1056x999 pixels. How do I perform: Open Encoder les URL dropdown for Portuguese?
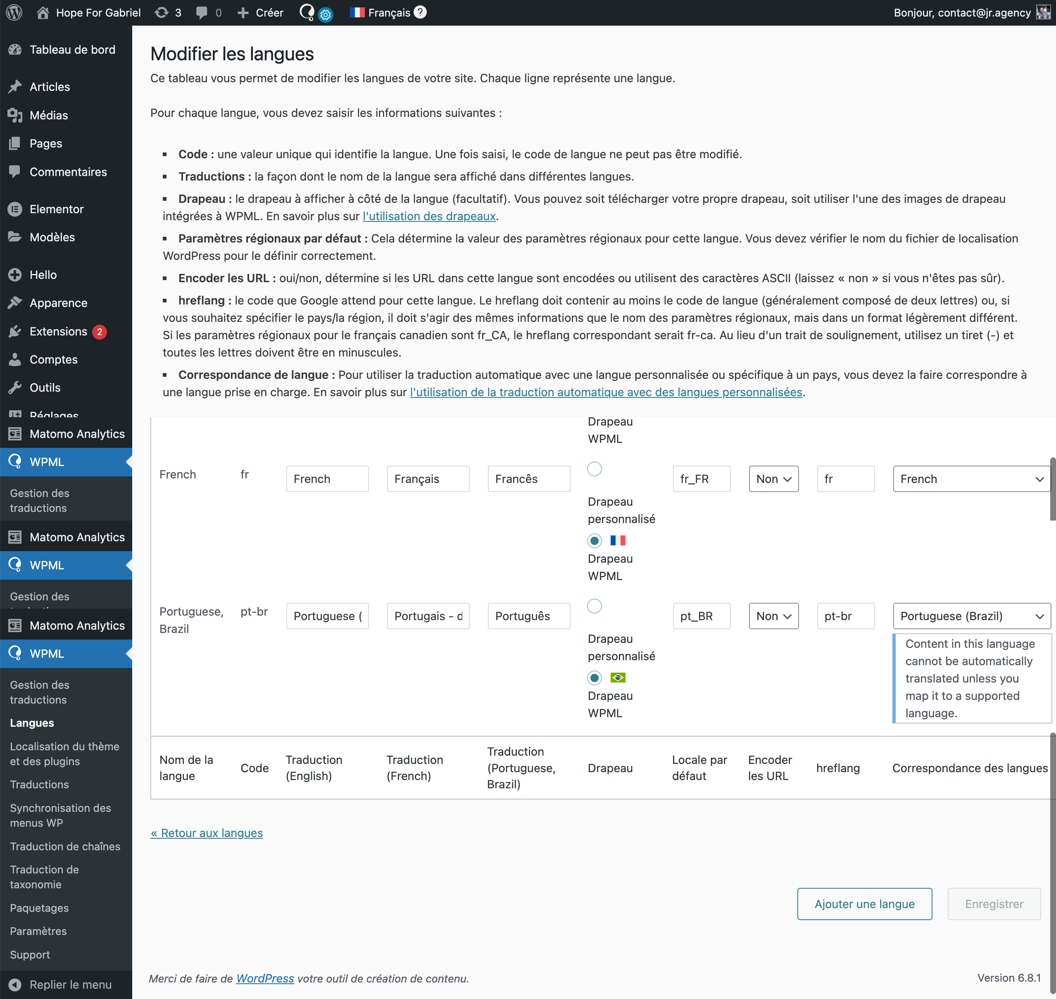[x=773, y=616]
